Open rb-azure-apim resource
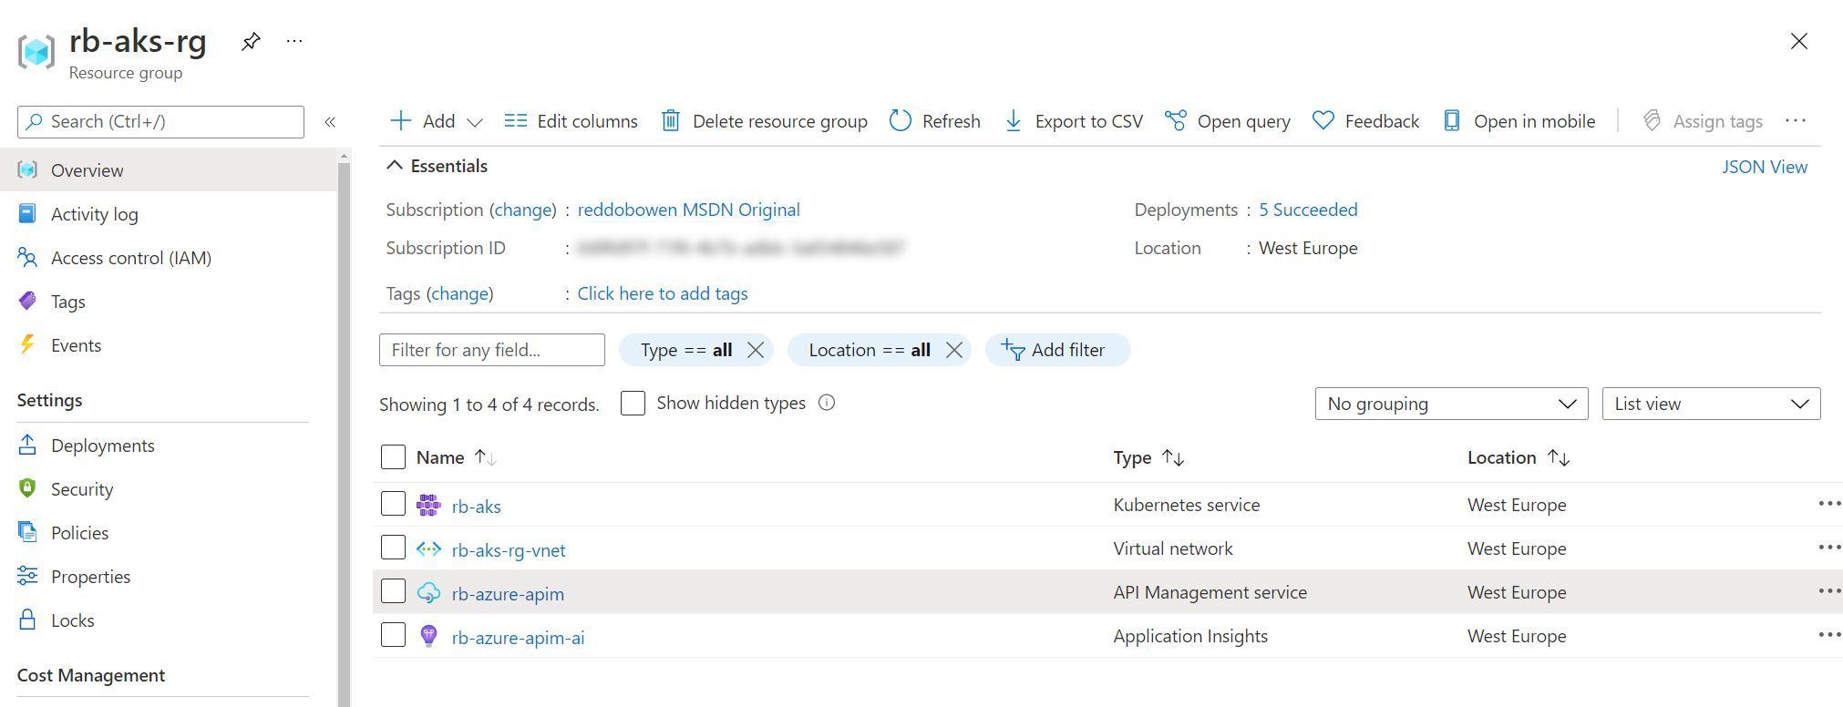The width and height of the screenshot is (1843, 707). (x=508, y=594)
